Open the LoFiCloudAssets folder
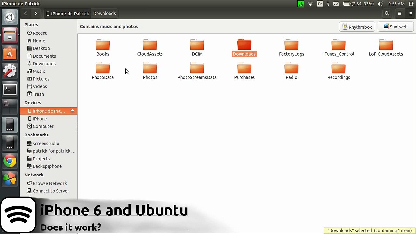Screen dimensions: 416x234 click(x=386, y=47)
